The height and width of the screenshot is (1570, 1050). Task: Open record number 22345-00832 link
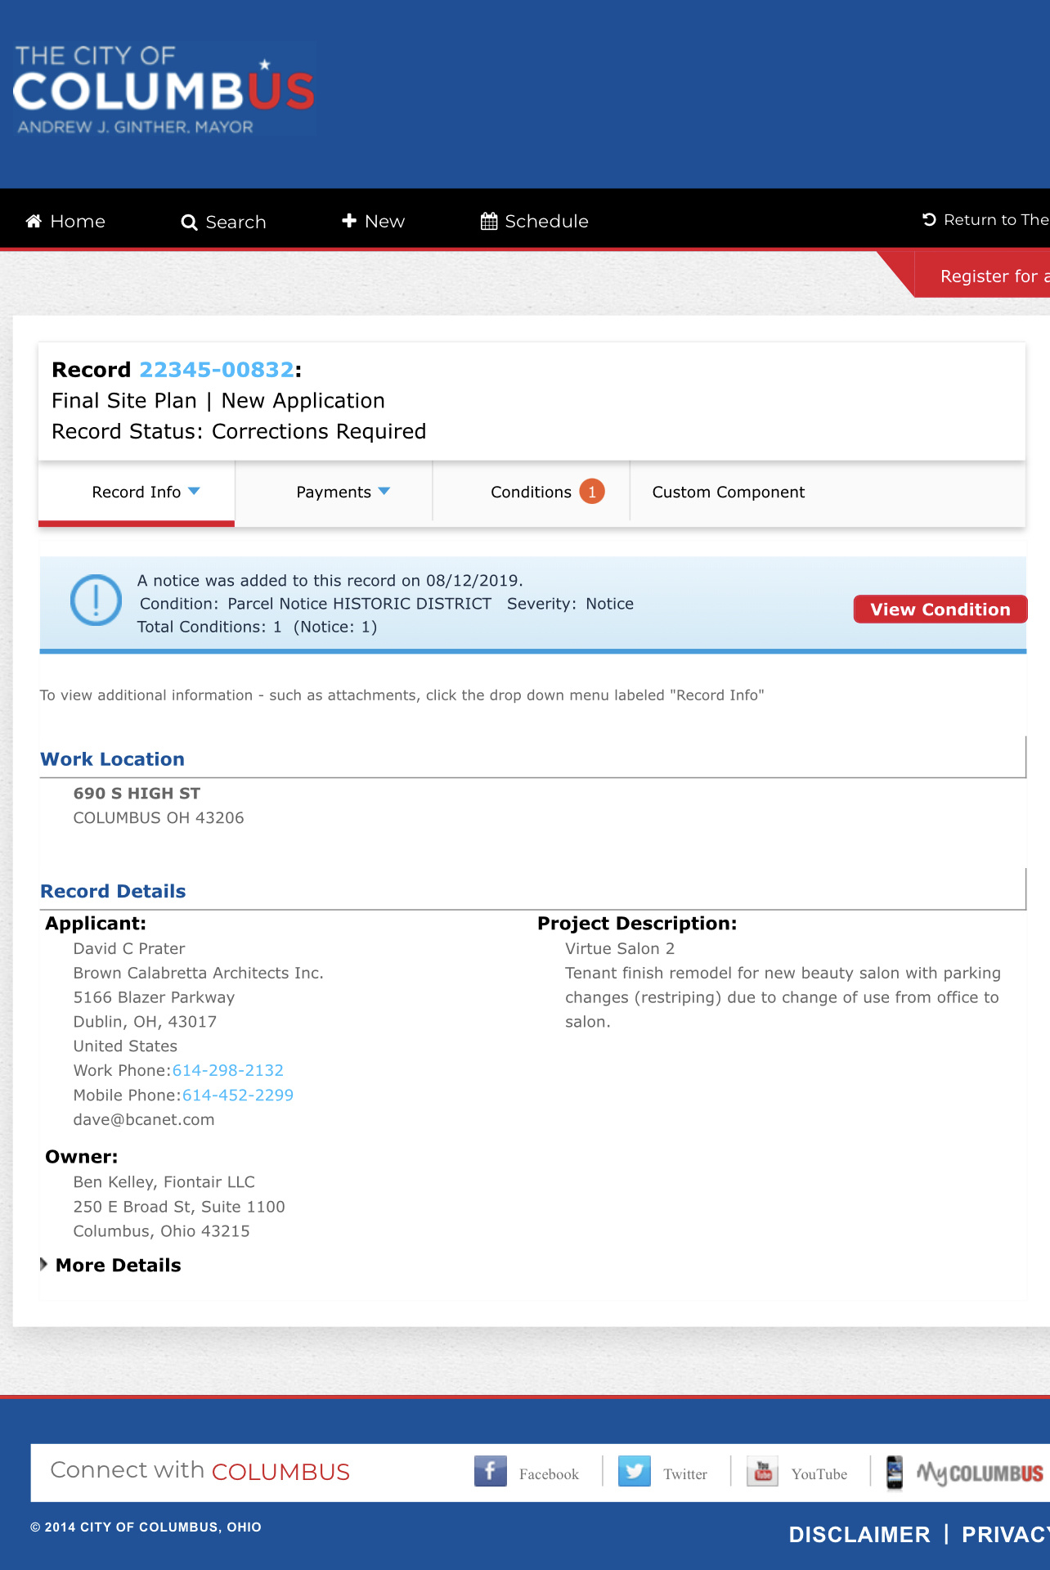(217, 370)
